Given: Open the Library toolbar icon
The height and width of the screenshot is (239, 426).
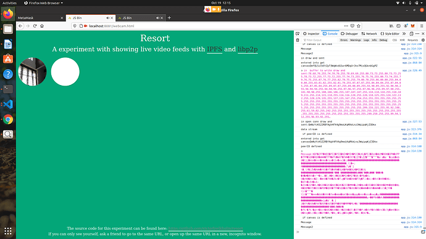Looking at the screenshot, I should pos(391,26).
